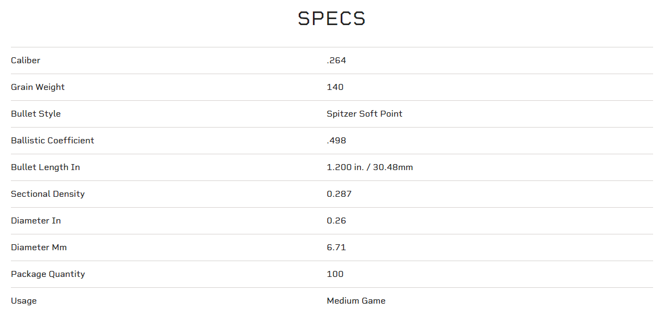Select the 1.200 in. / 30.48mm value

tap(370, 167)
